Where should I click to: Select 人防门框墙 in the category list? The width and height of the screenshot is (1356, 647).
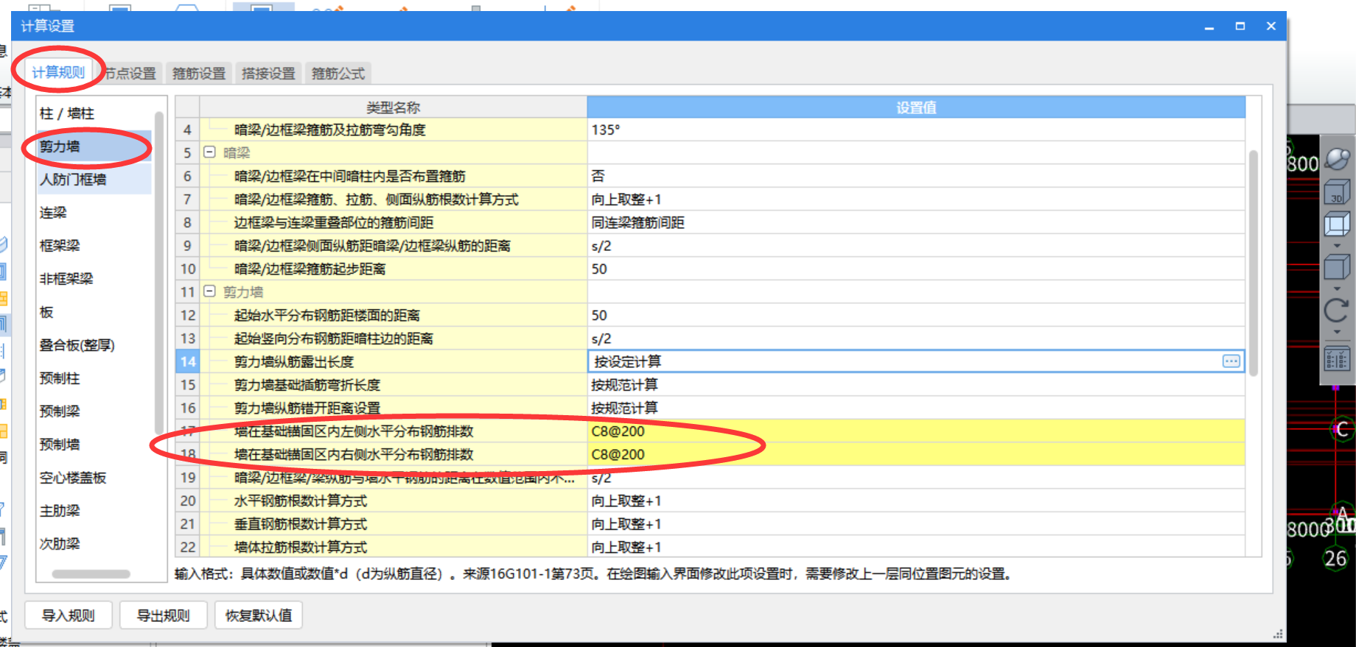94,180
